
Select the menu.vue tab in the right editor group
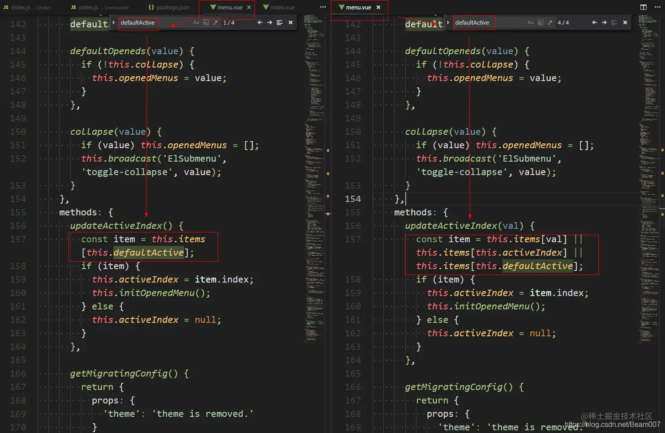[x=359, y=8]
